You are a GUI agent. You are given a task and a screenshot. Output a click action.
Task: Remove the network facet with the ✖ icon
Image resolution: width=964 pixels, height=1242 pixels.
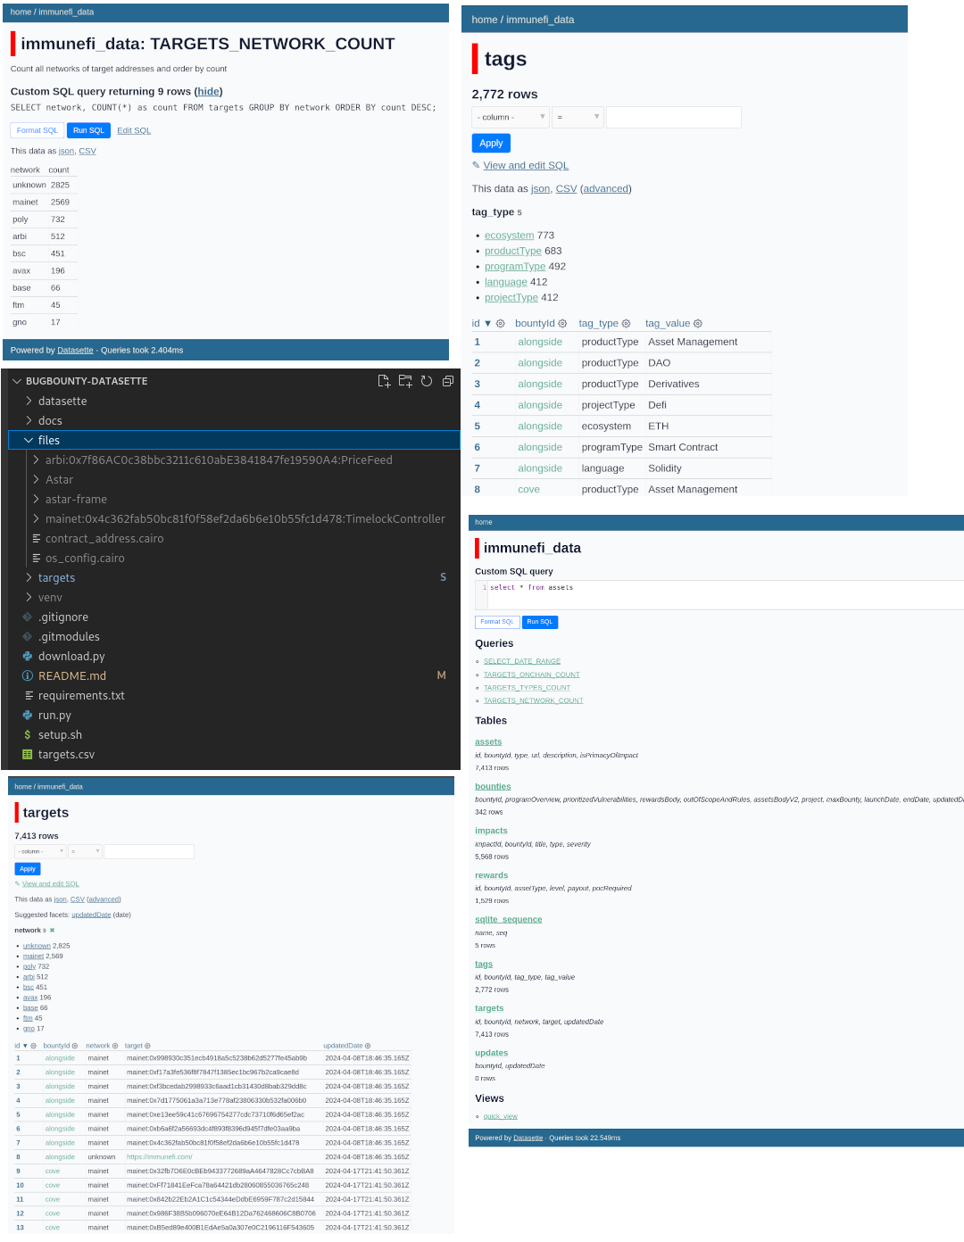click(x=52, y=931)
